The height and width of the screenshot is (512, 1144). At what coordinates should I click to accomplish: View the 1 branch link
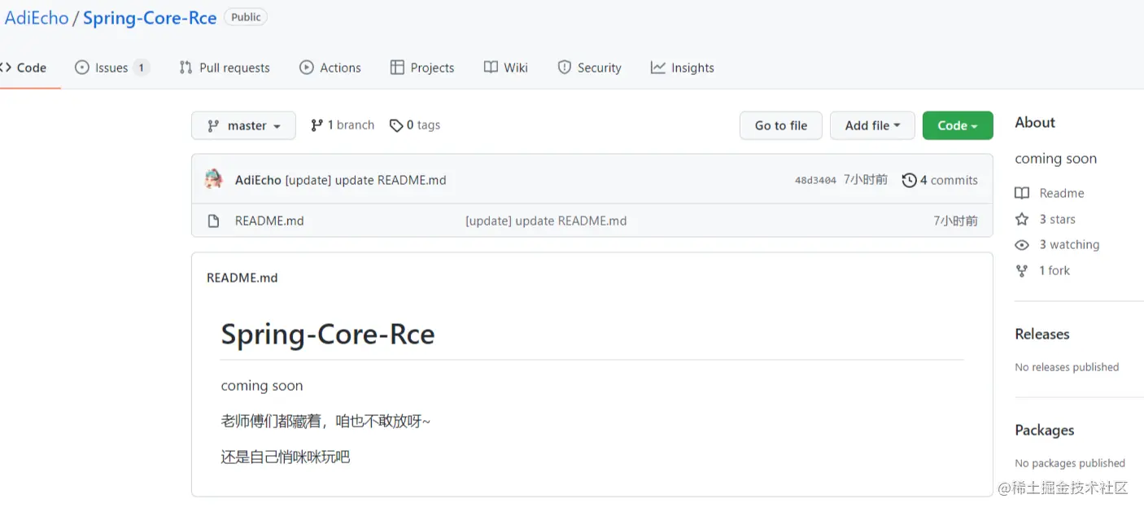(x=343, y=125)
